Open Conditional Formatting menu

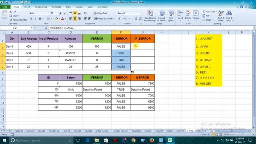coord(150,16)
